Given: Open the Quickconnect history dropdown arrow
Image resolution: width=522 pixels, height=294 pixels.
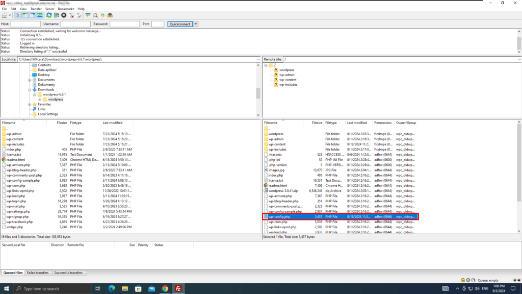Looking at the screenshot, I should (x=196, y=24).
